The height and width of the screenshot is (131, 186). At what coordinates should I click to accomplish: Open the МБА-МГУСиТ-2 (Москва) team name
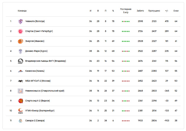click(x=38, y=81)
